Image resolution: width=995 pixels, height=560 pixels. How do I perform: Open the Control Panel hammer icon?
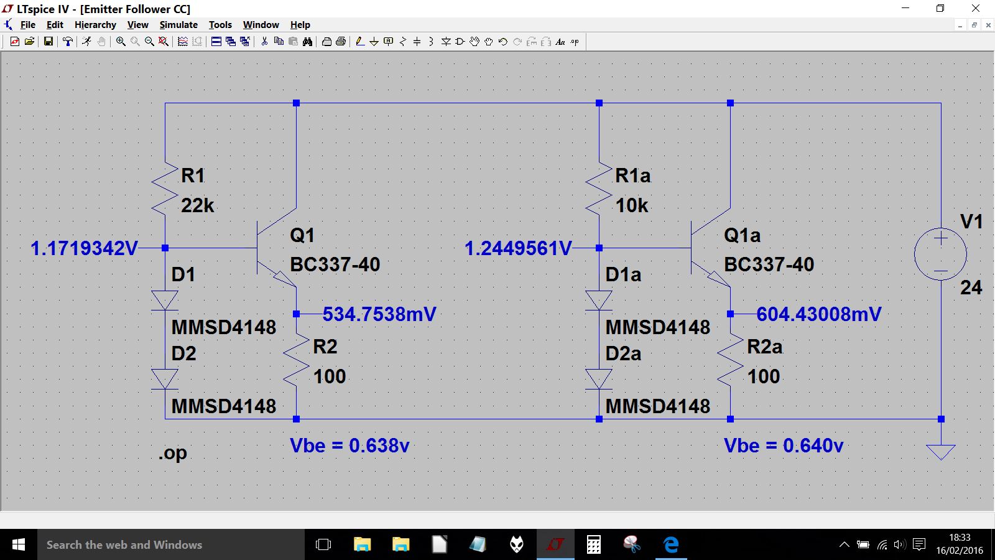point(68,42)
